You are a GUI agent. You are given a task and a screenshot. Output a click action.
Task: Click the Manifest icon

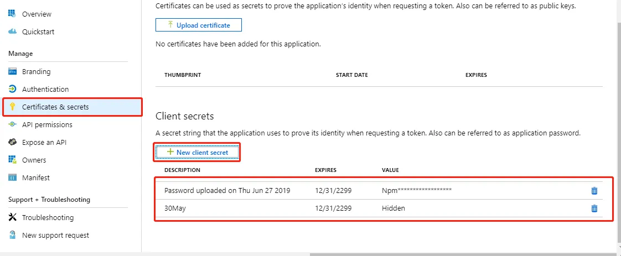tap(12, 177)
